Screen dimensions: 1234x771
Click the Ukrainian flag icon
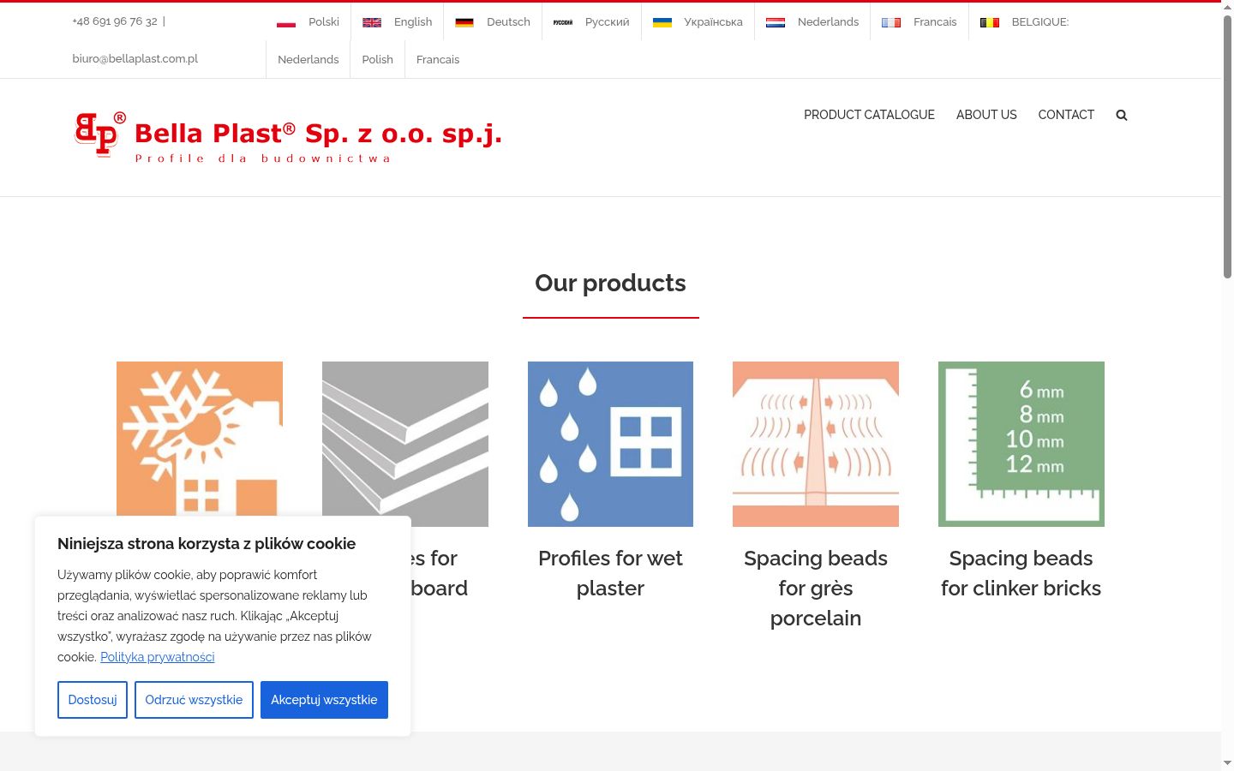coord(662,22)
